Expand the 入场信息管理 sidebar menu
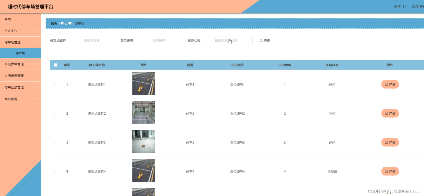424x196 pixels. pos(21,76)
